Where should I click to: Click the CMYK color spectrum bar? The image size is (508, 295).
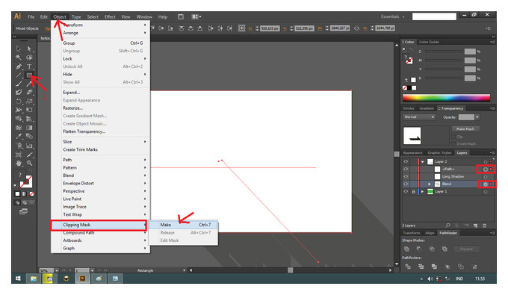coord(446,98)
